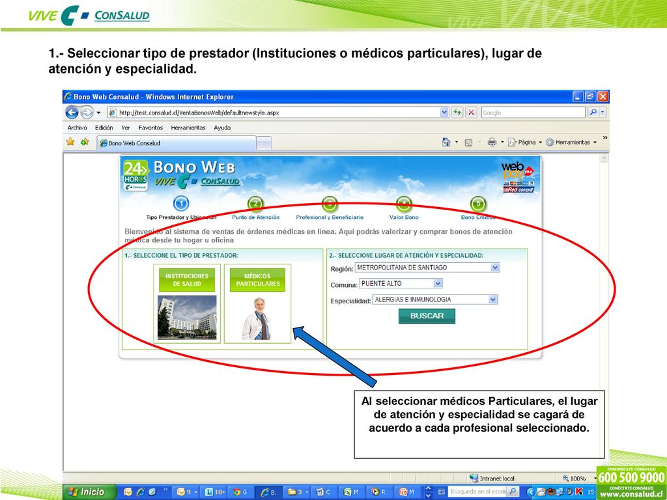Go back with the browser Back arrow
667x500 pixels.
point(72,113)
